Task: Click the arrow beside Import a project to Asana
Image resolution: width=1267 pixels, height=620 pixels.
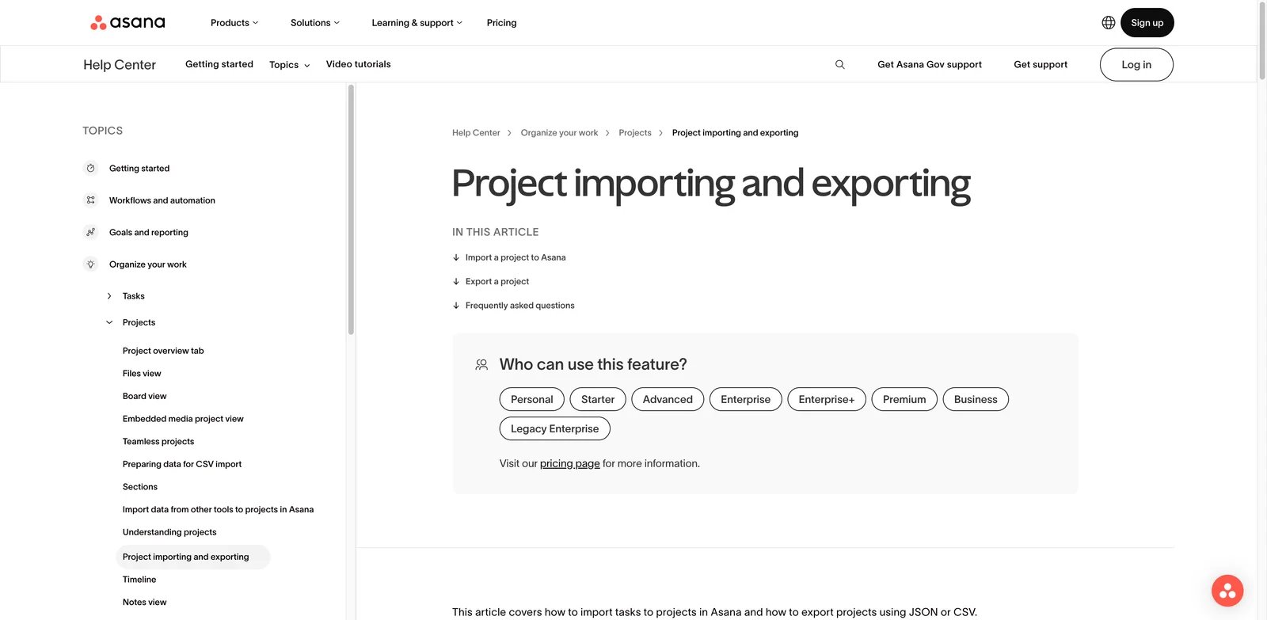Action: pyautogui.click(x=456, y=257)
